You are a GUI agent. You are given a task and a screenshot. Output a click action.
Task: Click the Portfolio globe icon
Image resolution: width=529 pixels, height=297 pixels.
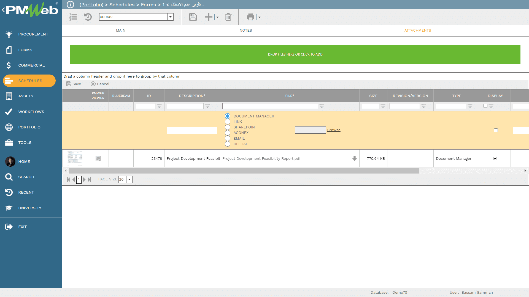point(9,127)
